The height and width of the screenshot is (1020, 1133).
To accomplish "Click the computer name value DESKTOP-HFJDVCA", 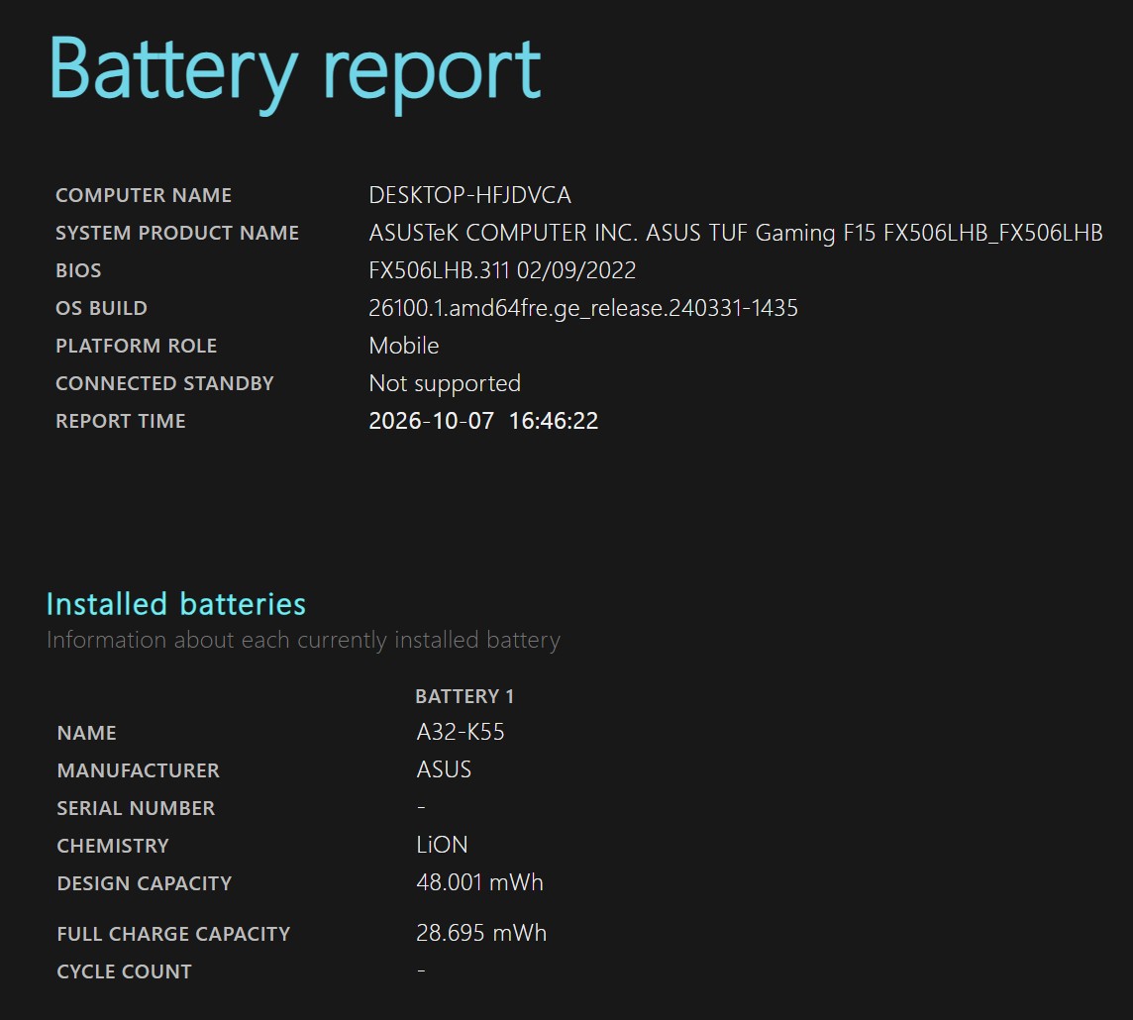I will pos(469,195).
